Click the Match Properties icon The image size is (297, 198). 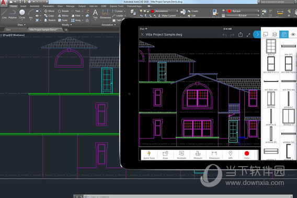(215, 13)
